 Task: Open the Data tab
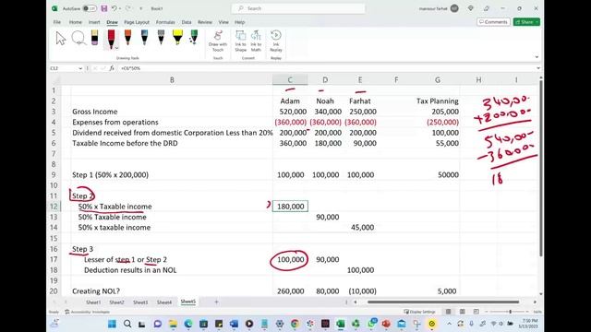tap(187, 22)
